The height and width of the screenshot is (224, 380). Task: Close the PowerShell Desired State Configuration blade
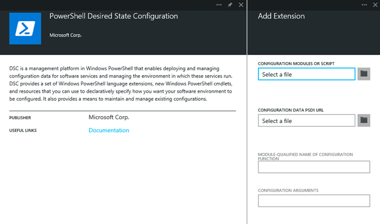[241, 5]
